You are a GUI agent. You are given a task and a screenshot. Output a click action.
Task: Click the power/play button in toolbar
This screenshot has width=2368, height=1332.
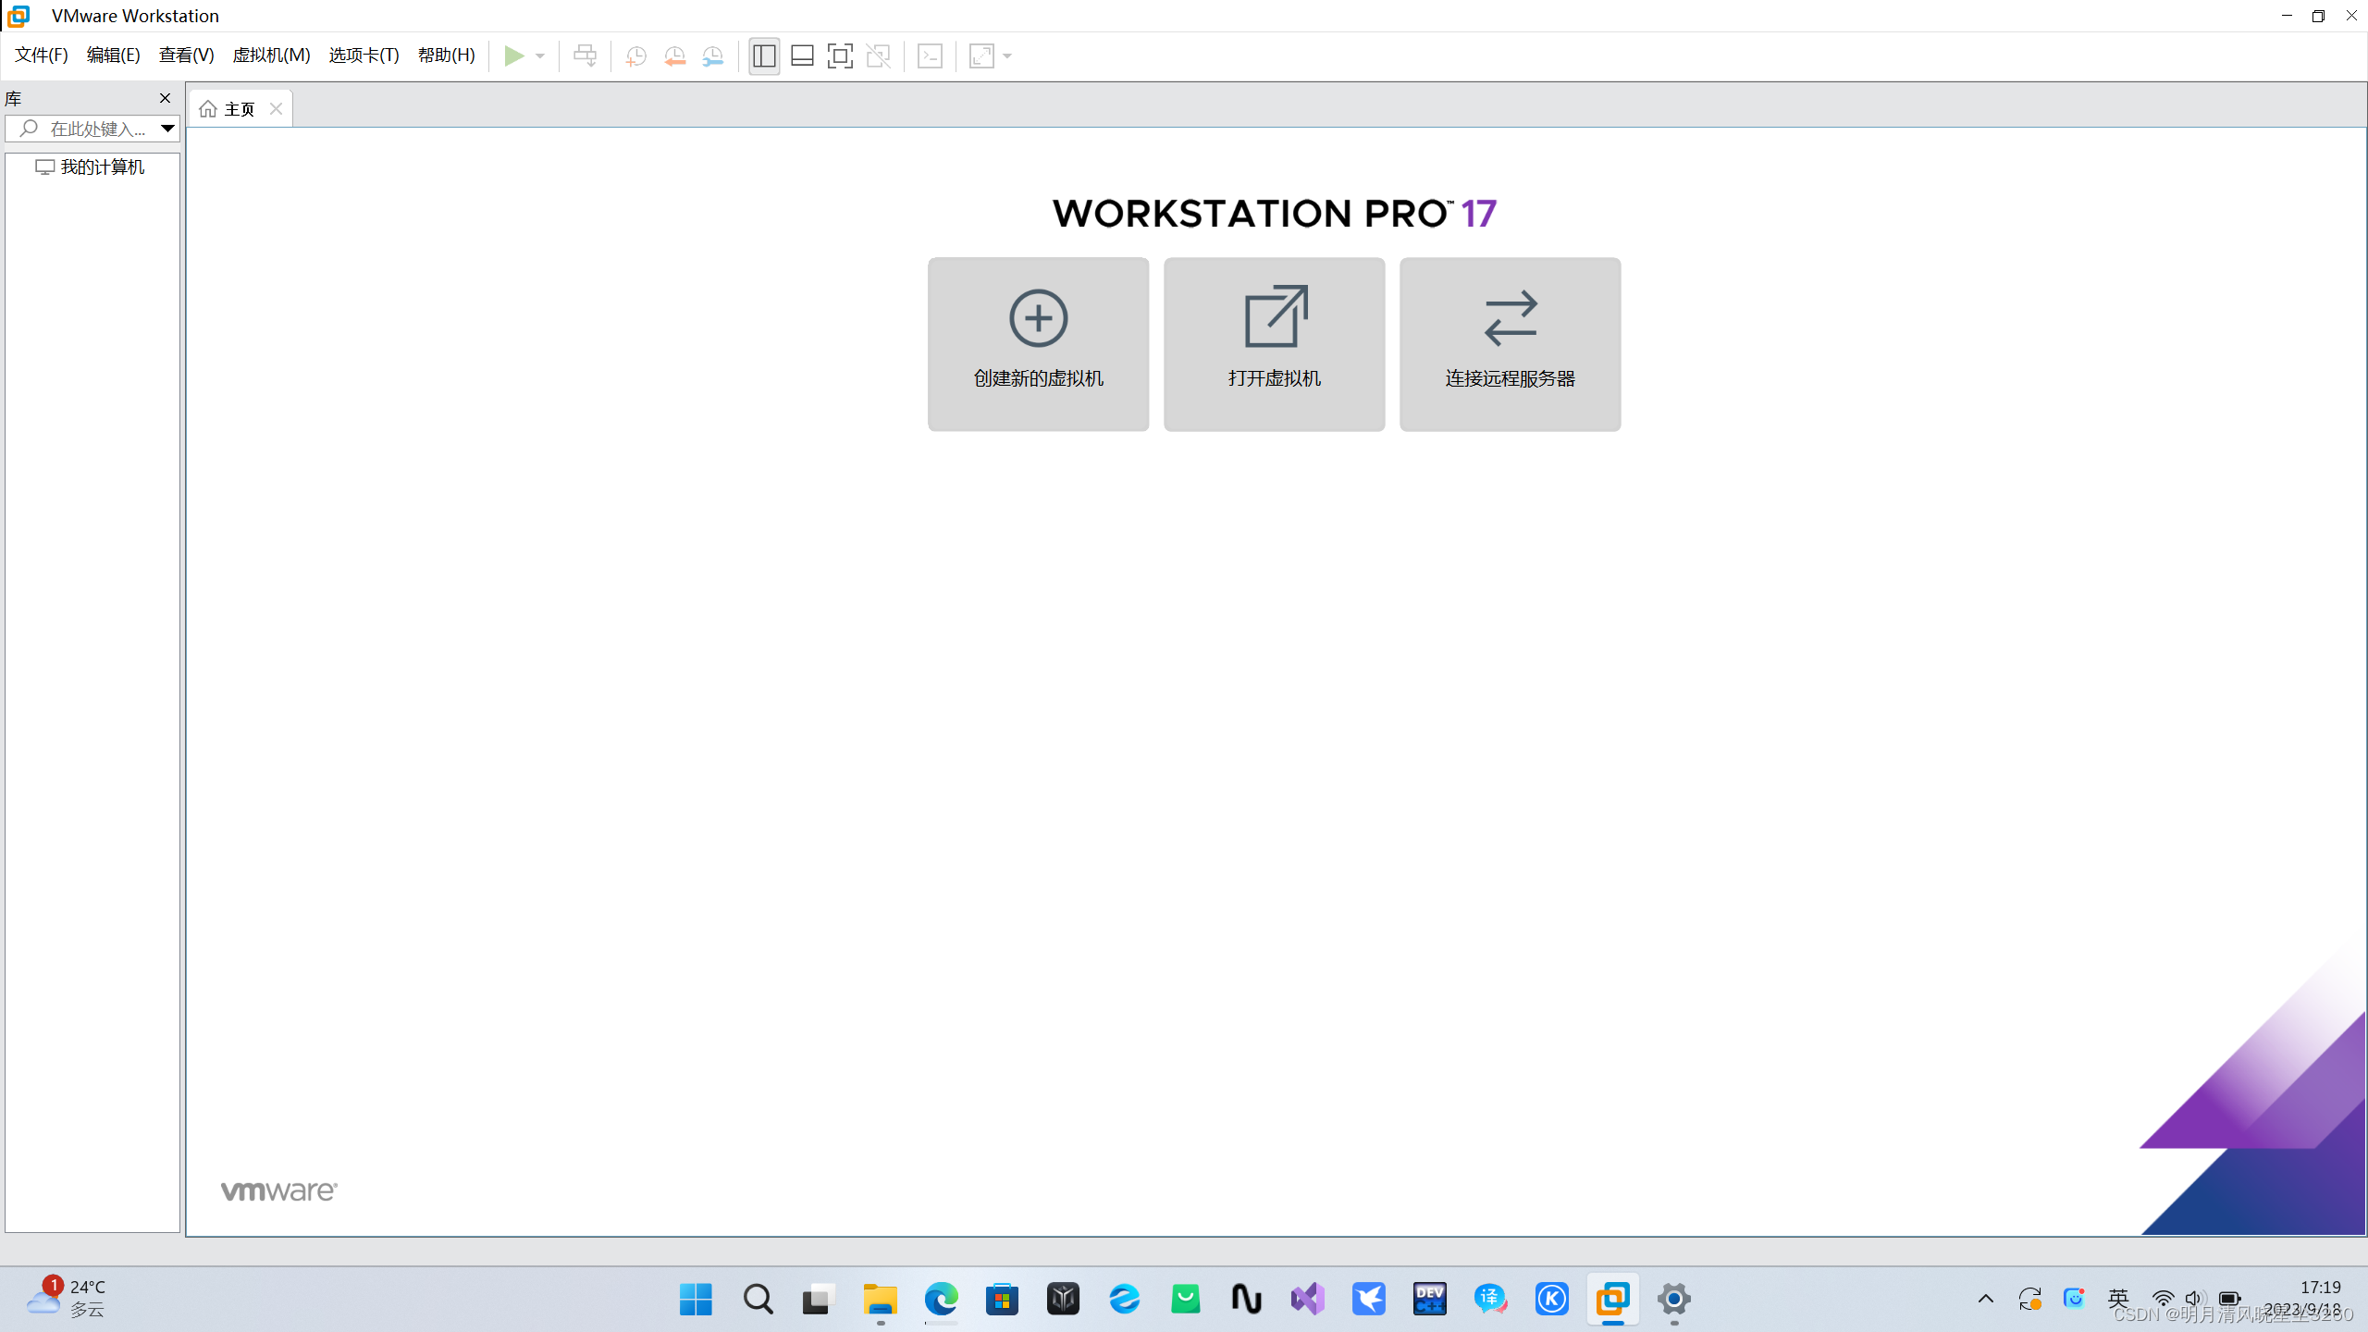point(514,55)
